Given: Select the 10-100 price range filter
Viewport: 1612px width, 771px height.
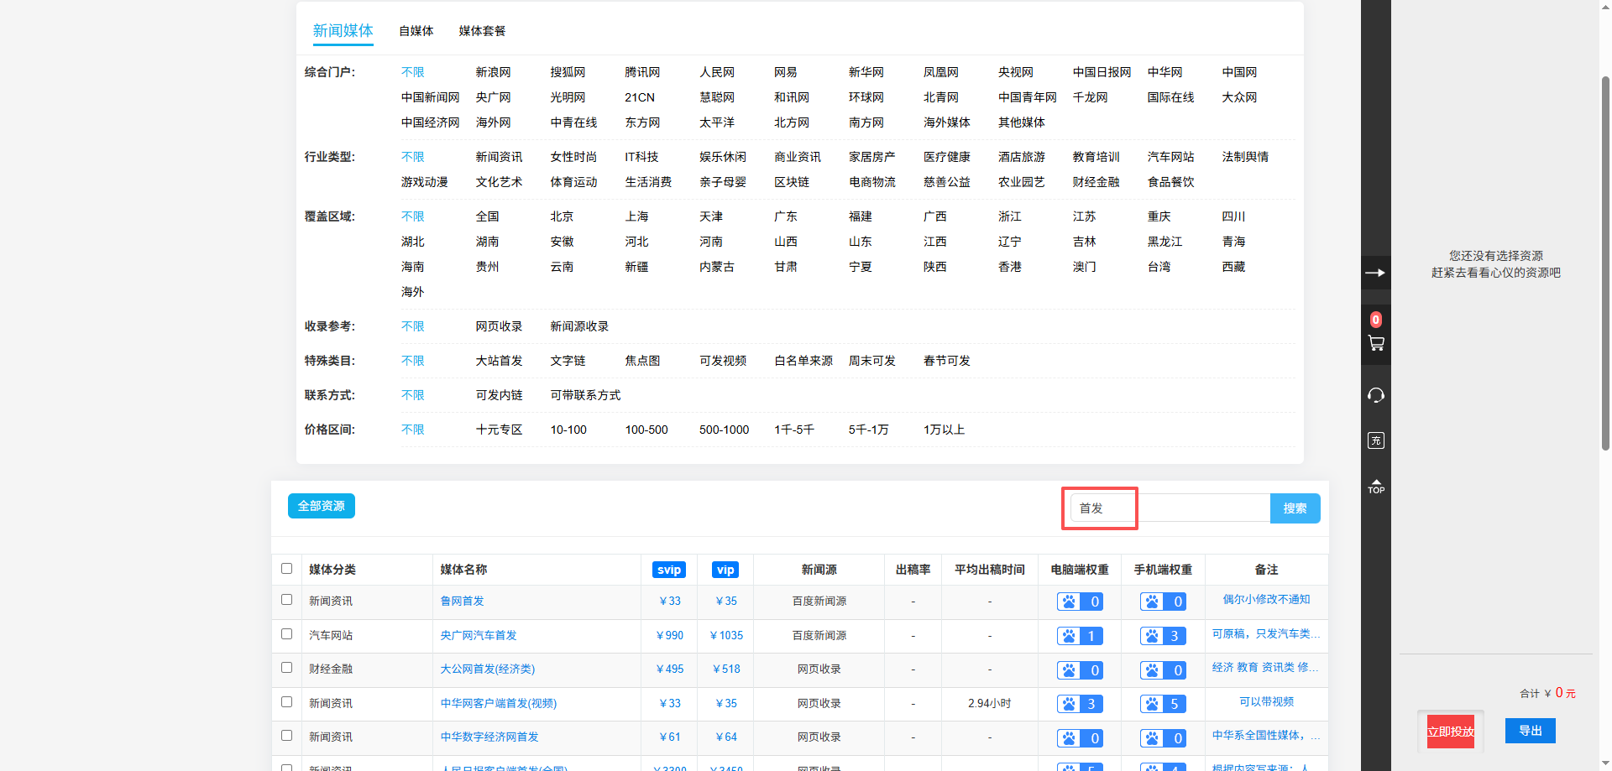Looking at the screenshot, I should point(568,430).
